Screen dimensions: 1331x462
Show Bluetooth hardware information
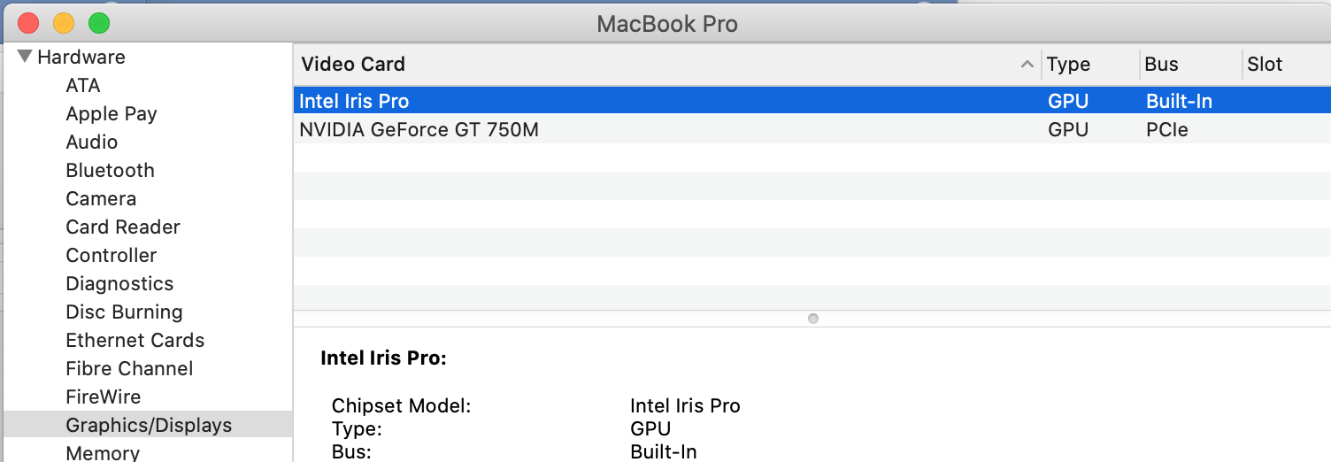[111, 171]
